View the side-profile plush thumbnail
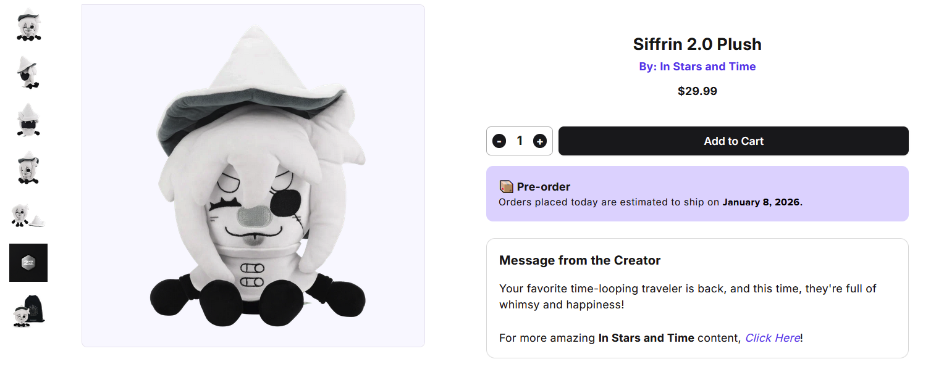 coord(28,72)
